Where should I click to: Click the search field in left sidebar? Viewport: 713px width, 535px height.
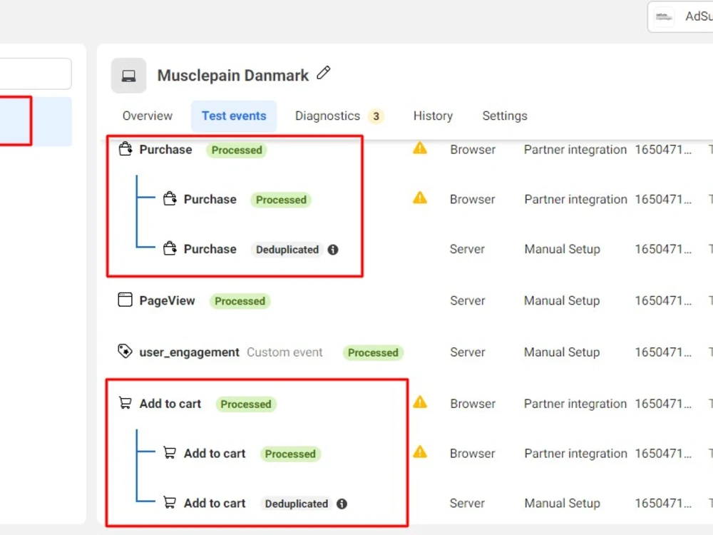click(36, 73)
